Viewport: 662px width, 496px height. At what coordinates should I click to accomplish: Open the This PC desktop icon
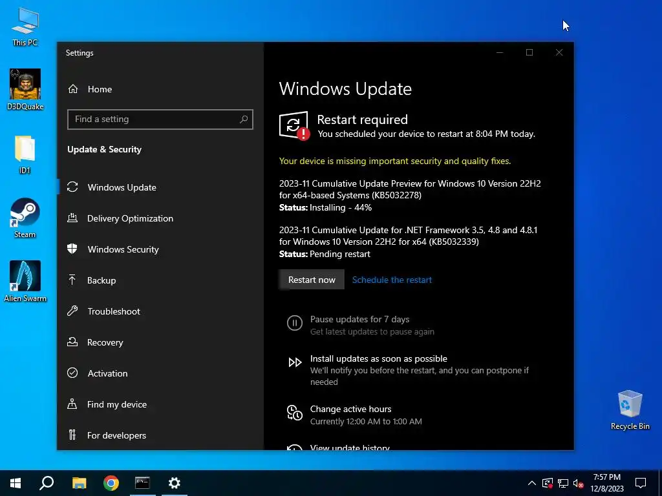(25, 26)
